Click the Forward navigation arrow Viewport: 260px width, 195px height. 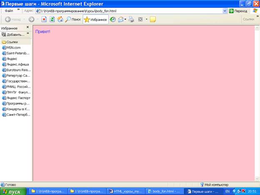(x=31, y=20)
